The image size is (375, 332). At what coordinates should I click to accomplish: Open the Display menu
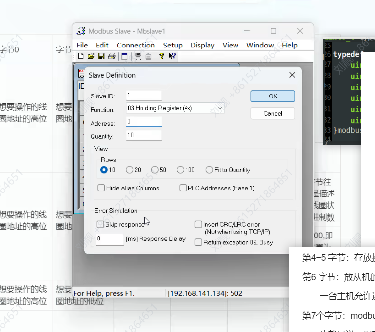point(202,45)
